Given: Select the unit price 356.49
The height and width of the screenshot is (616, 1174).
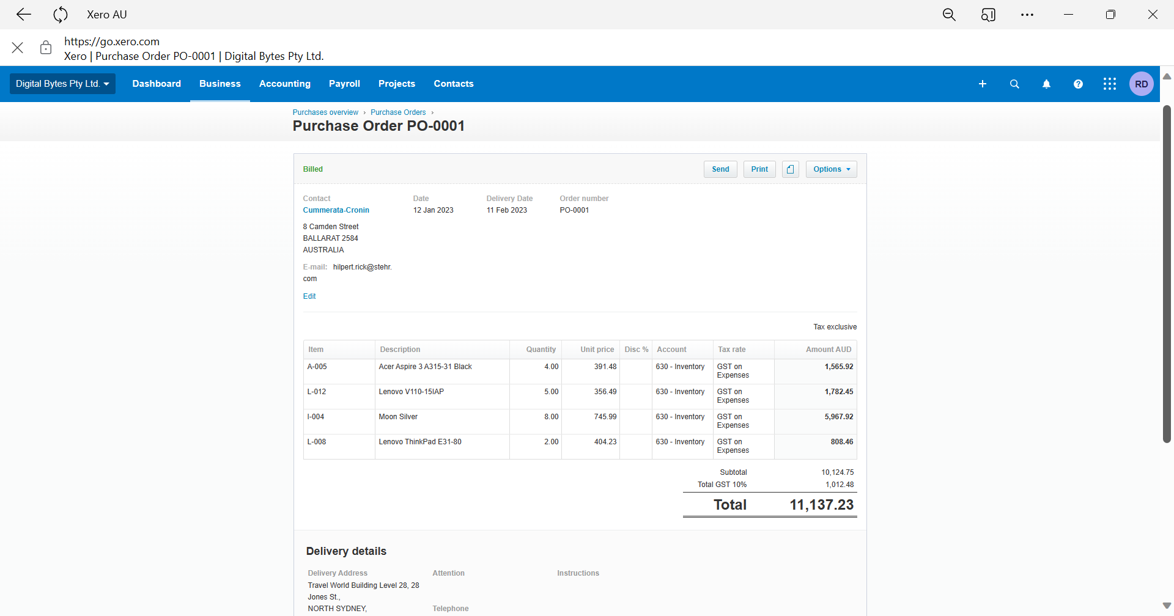Looking at the screenshot, I should pyautogui.click(x=605, y=392).
